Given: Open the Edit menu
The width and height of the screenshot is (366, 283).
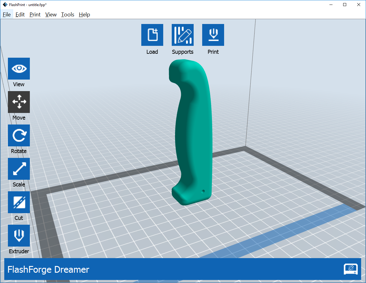Looking at the screenshot, I should (20, 15).
